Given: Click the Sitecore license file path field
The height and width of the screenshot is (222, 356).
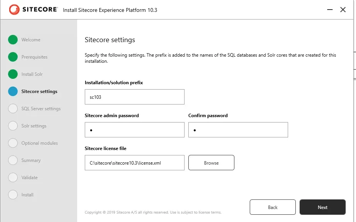Looking at the screenshot, I should coord(134,163).
